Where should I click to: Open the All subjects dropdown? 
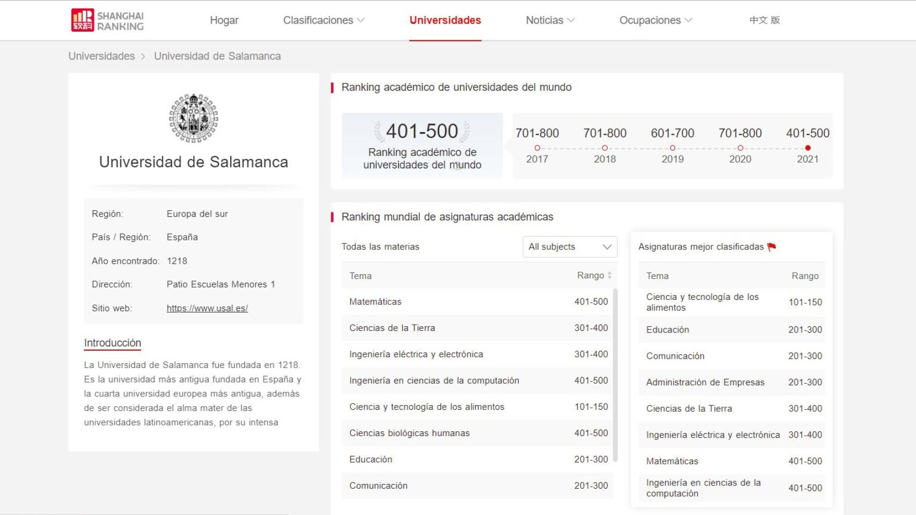[570, 247]
